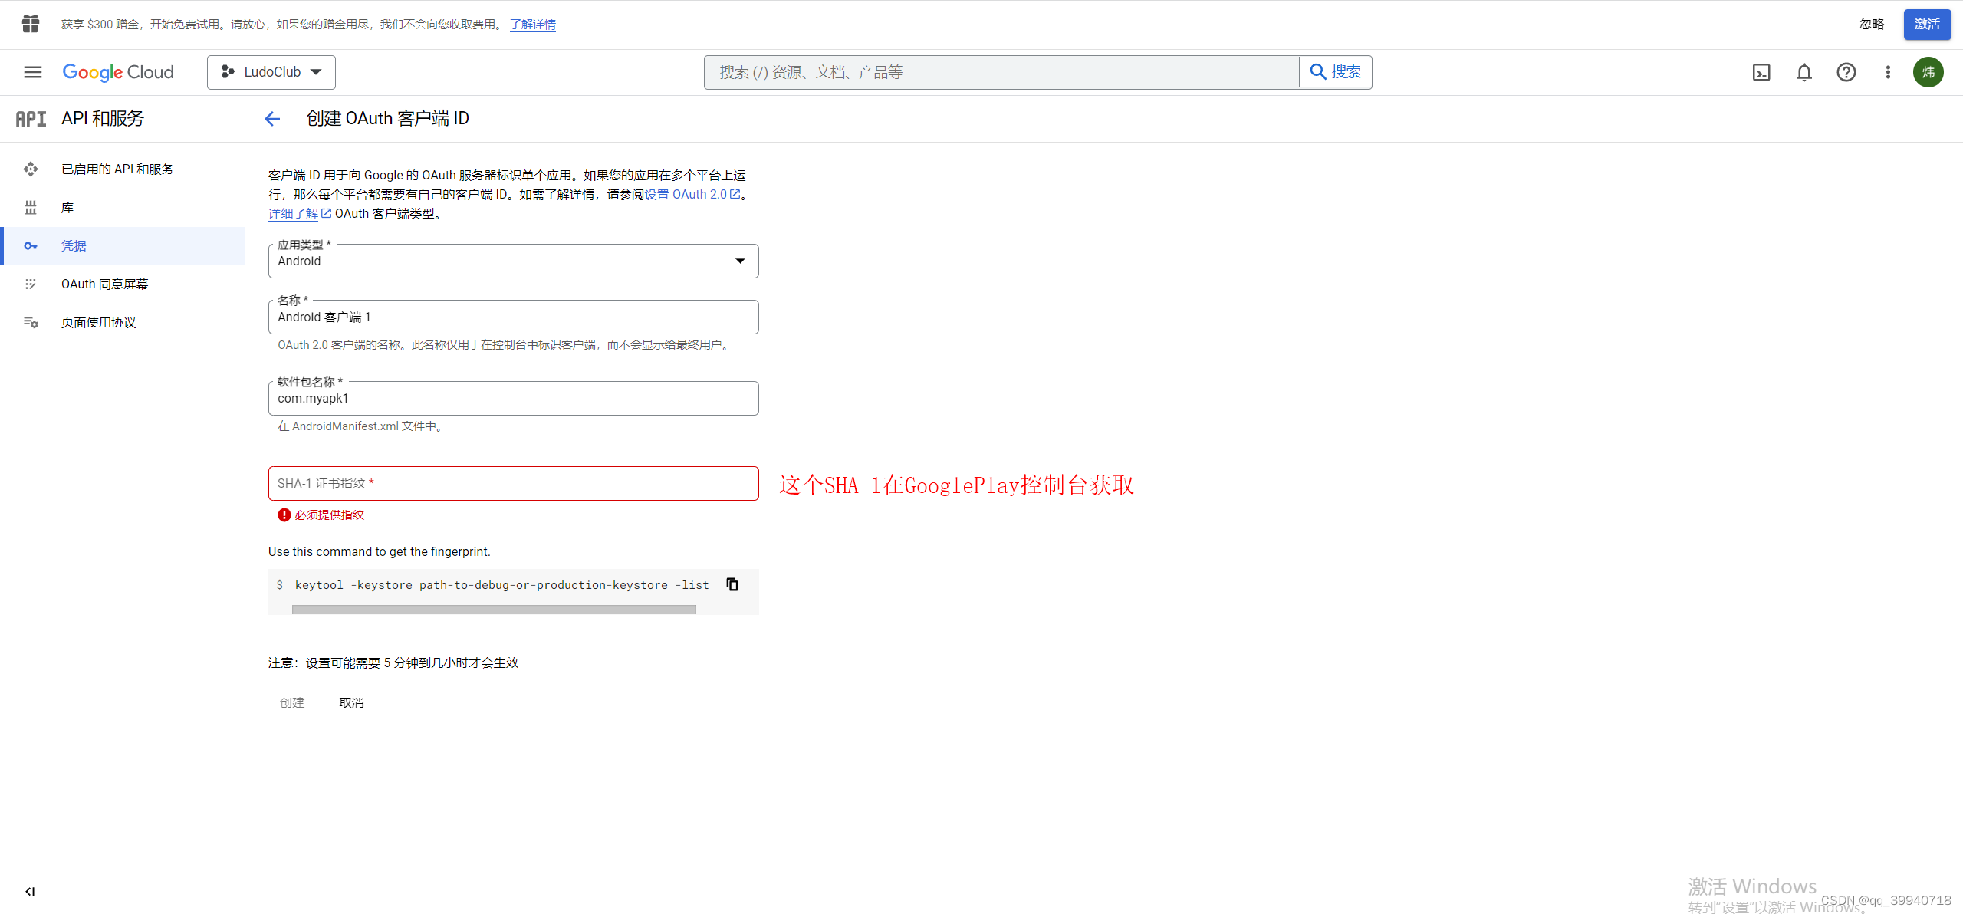The width and height of the screenshot is (1963, 914).
Task: Click the 取消 button
Action: (351, 703)
